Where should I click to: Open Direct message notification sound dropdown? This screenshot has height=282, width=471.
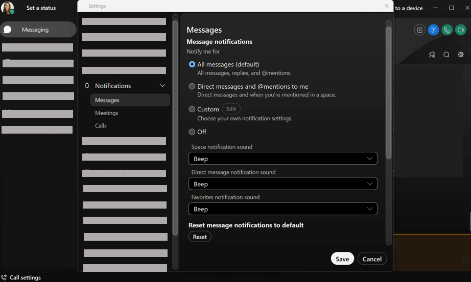pyautogui.click(x=282, y=184)
